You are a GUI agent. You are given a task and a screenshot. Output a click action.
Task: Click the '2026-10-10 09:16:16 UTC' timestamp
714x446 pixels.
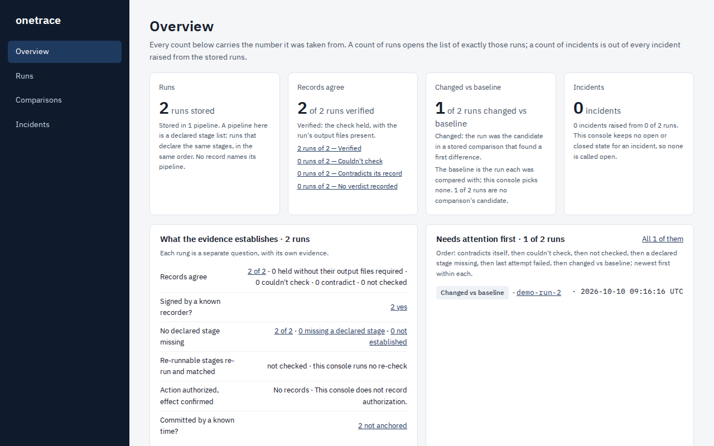(x=632, y=292)
